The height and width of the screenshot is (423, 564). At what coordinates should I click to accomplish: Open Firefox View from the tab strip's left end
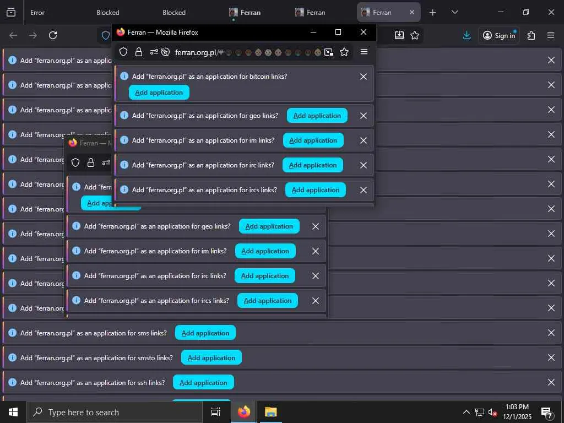point(11,12)
